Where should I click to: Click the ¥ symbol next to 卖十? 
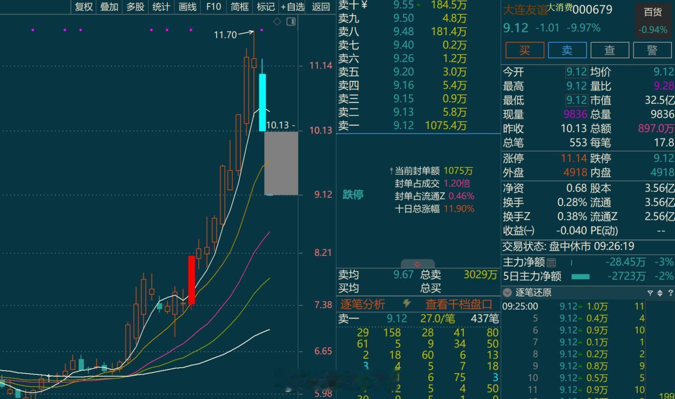click(363, 5)
